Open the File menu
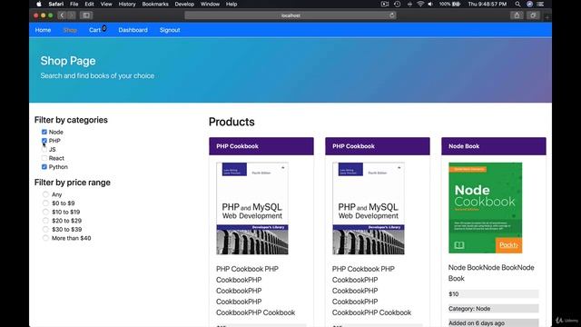Viewport: 581px width, 327px height. click(74, 4)
